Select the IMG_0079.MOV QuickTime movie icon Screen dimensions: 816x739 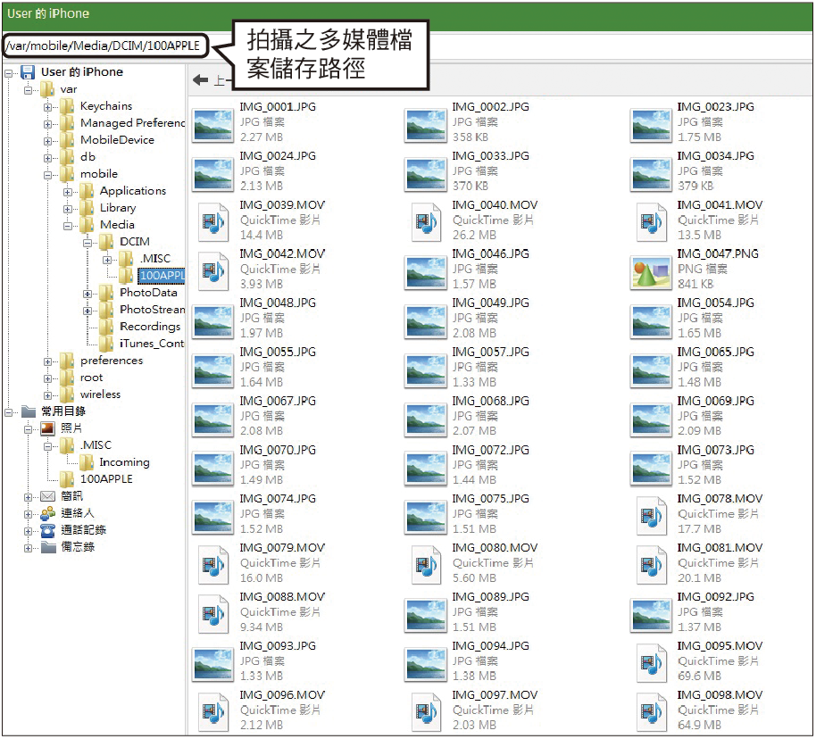pyautogui.click(x=213, y=565)
